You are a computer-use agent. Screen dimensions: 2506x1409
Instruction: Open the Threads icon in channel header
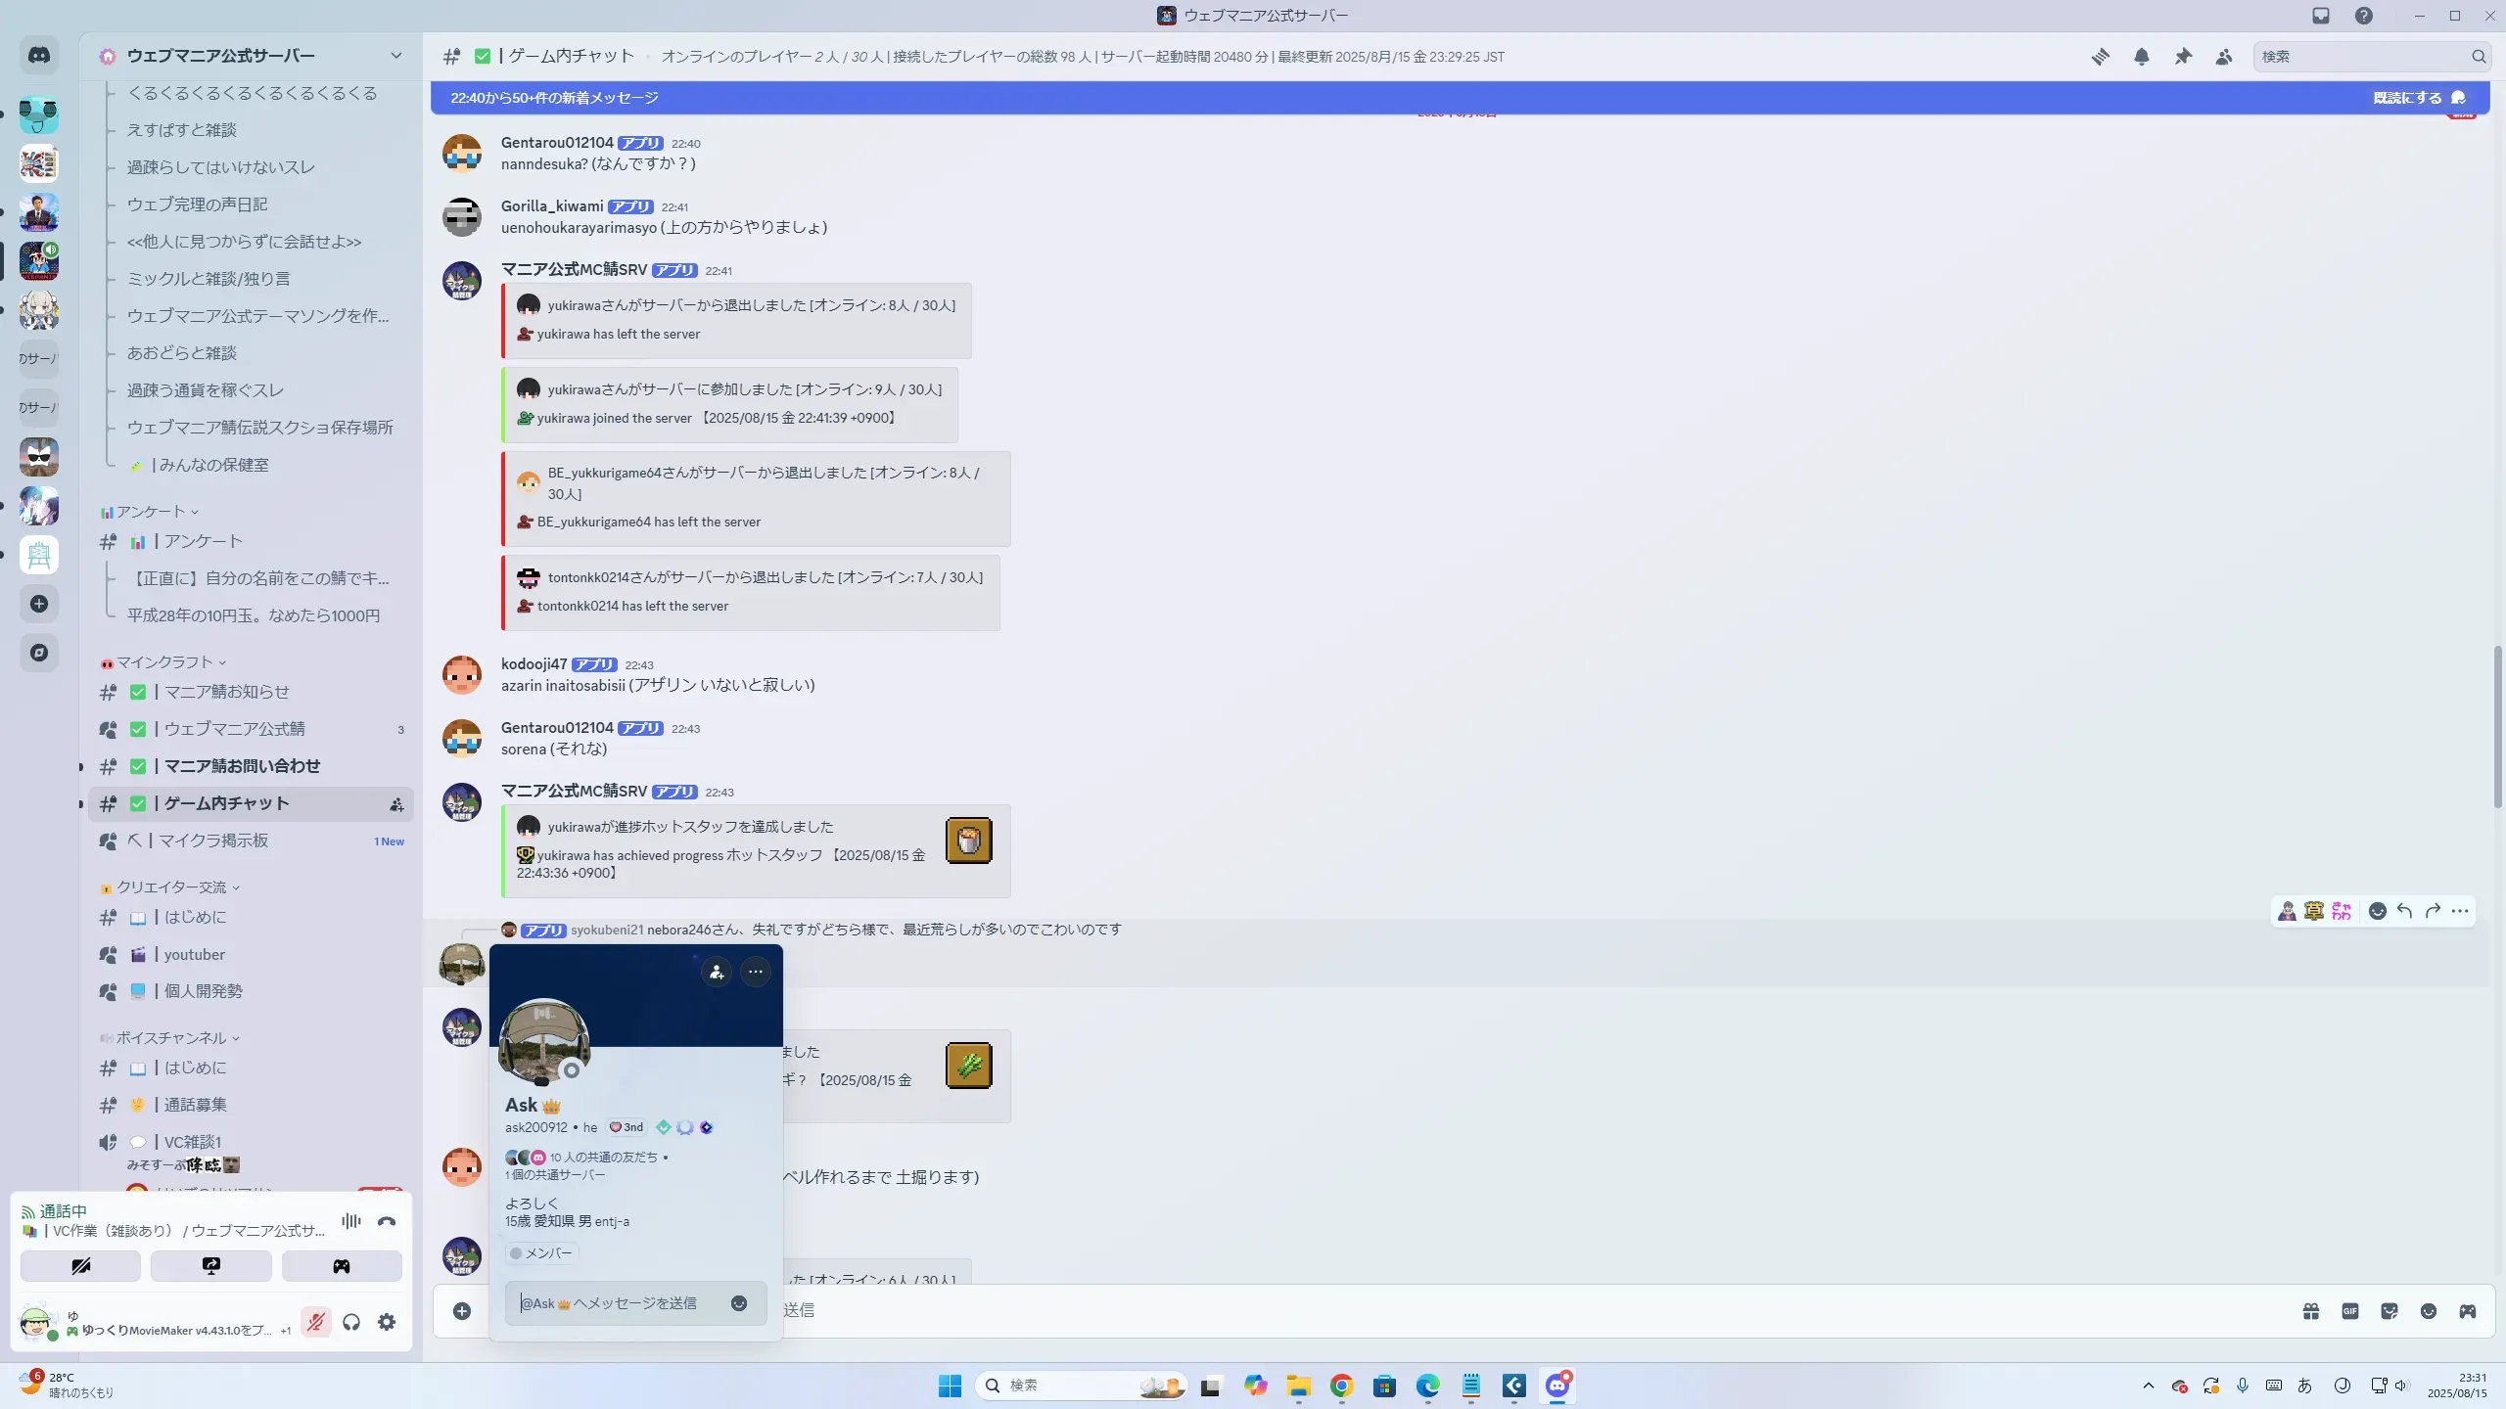pos(2100,57)
